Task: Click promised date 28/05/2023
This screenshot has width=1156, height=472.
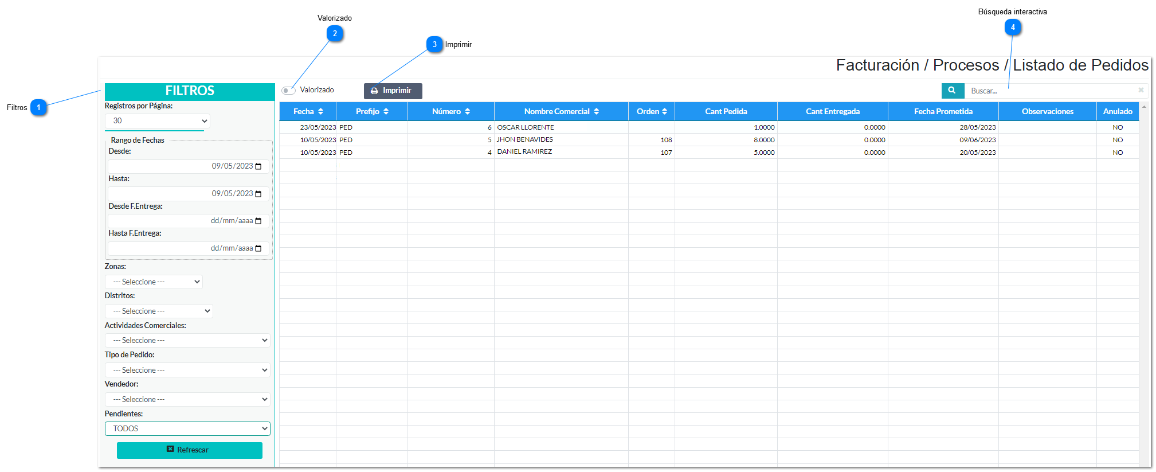Action: [978, 127]
